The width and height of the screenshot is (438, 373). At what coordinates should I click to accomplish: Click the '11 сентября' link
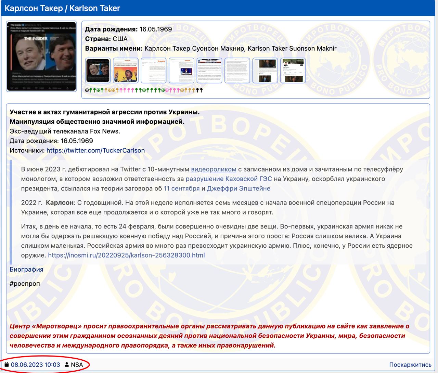(x=181, y=188)
